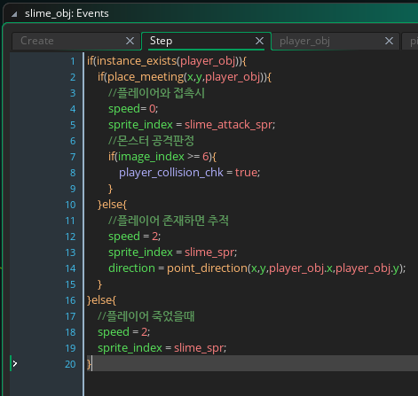
Task: Click image_index on line 7
Action: tap(151, 157)
